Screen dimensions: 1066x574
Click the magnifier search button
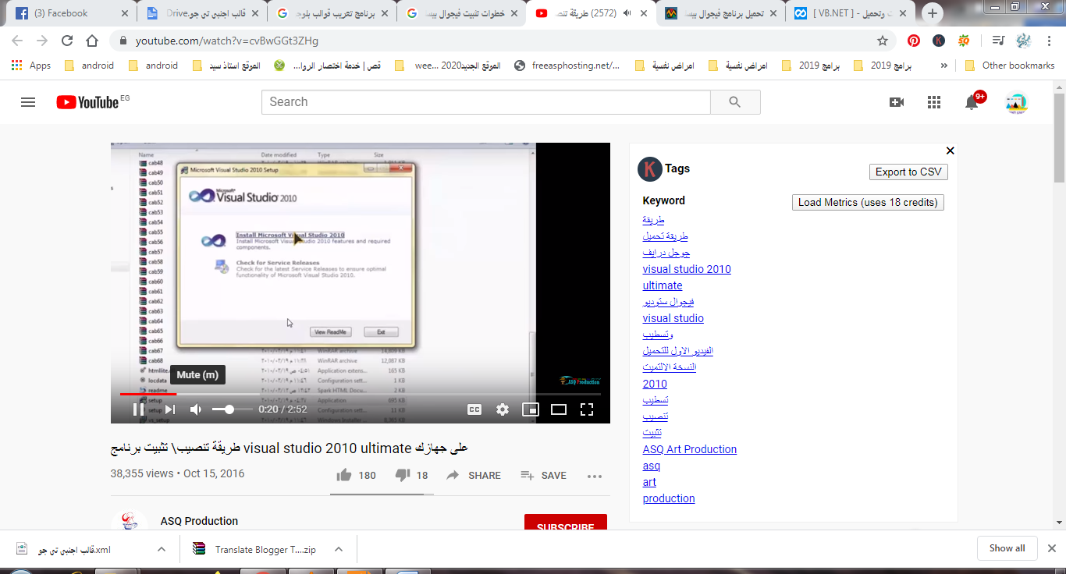coord(735,102)
